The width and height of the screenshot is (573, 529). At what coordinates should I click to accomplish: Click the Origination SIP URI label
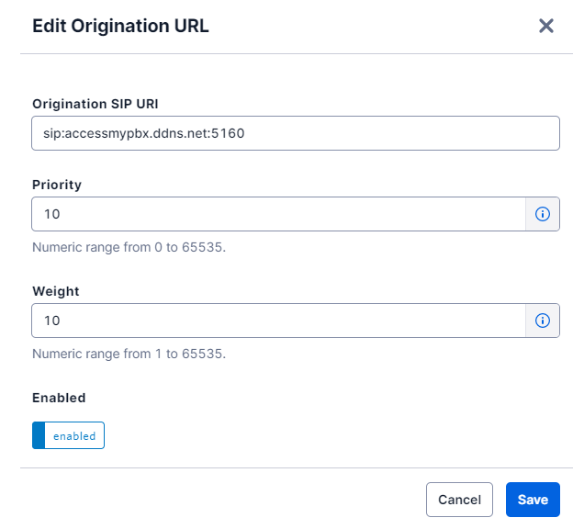tap(95, 104)
